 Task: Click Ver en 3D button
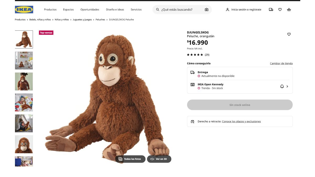[x=159, y=159]
